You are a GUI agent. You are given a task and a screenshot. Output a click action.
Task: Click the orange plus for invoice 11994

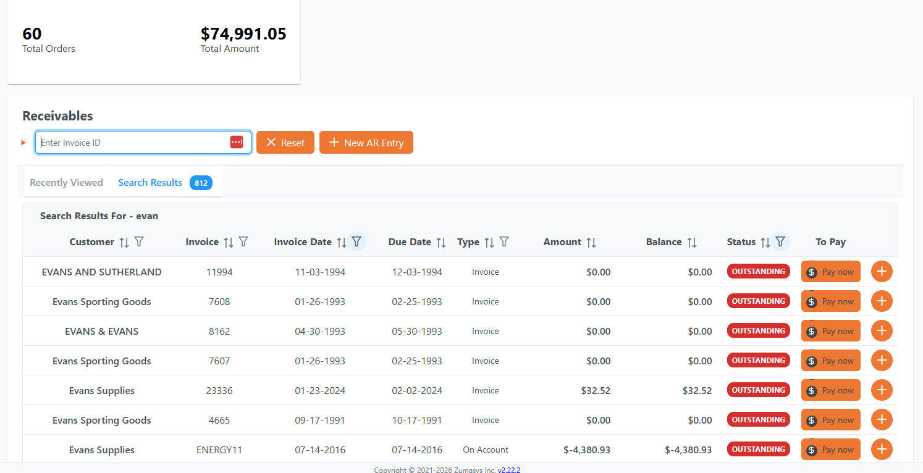tap(882, 271)
